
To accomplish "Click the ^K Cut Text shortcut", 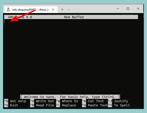I will point(93,101).
